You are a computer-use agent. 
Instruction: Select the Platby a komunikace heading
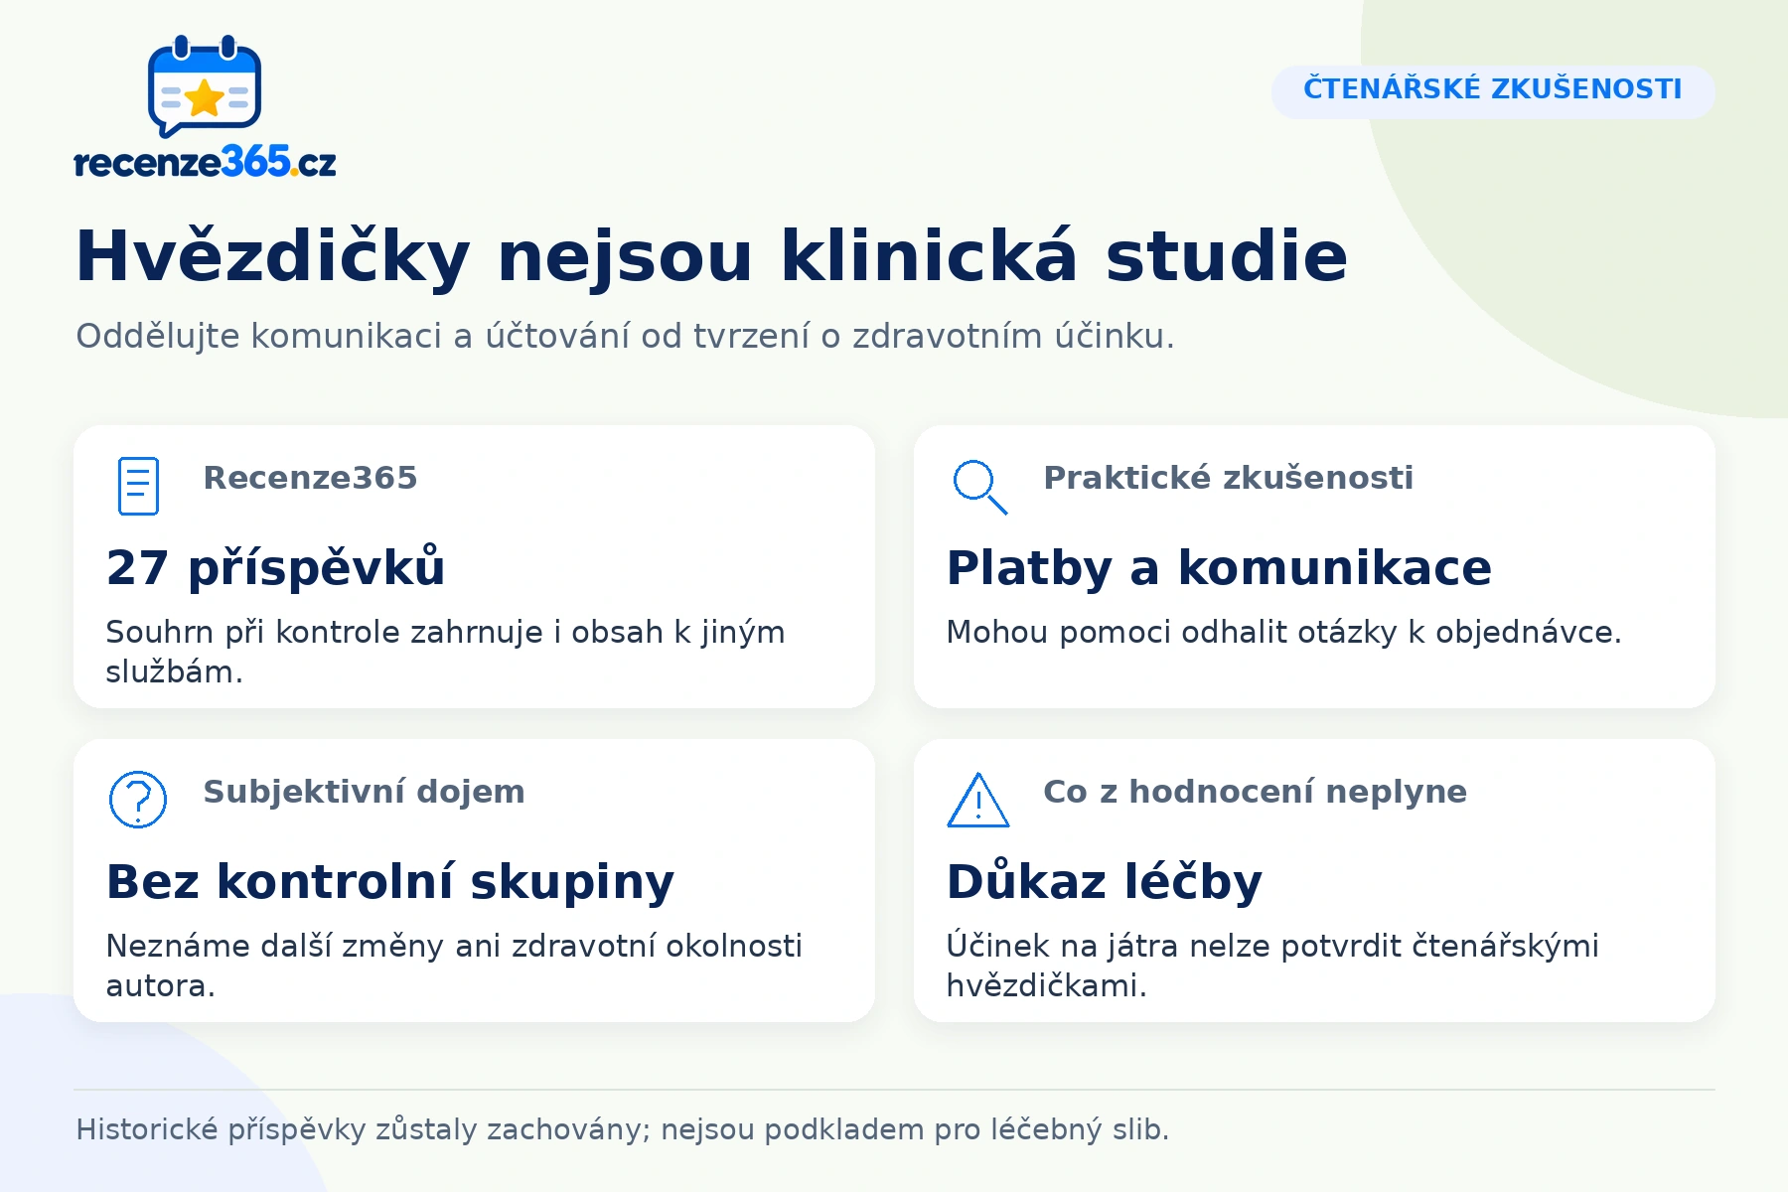(1219, 568)
